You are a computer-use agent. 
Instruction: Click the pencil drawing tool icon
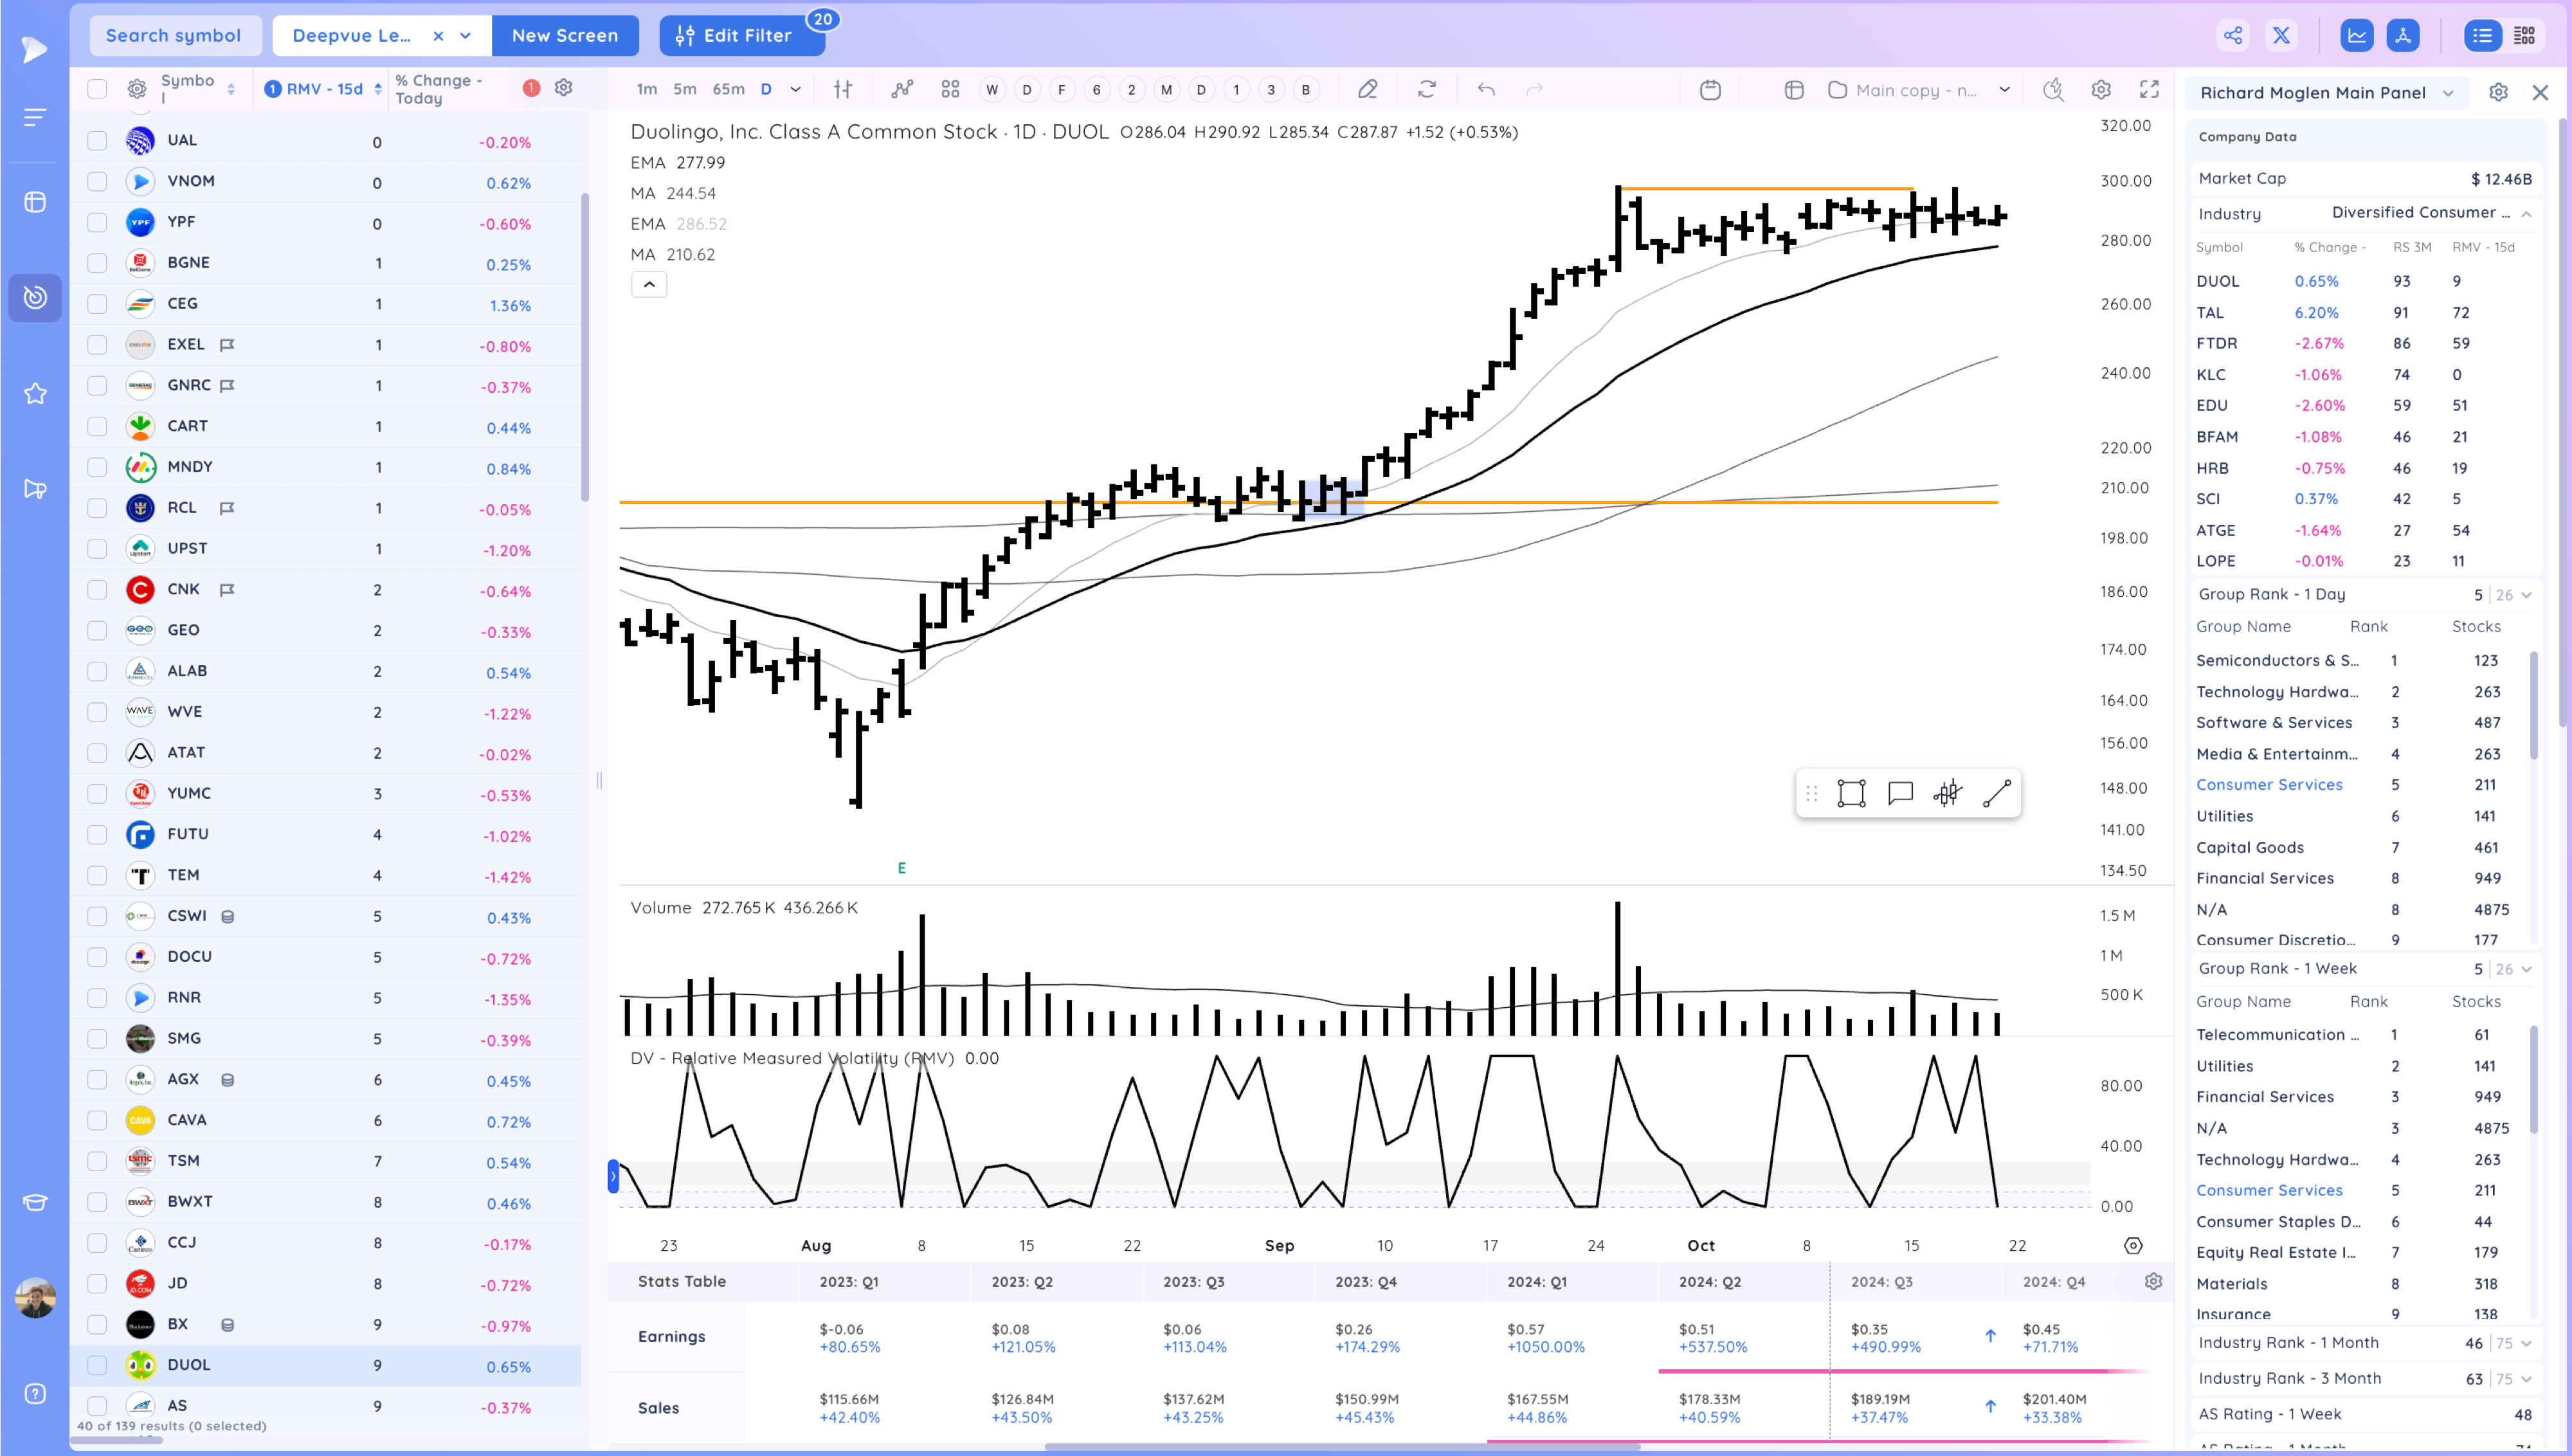click(1368, 90)
